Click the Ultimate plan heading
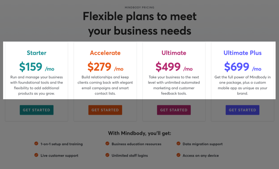The image size is (279, 169). pyautogui.click(x=174, y=53)
